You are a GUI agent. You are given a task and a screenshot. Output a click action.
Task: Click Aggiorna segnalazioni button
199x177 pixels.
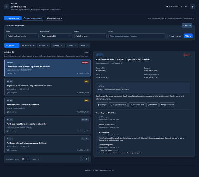tap(33, 18)
